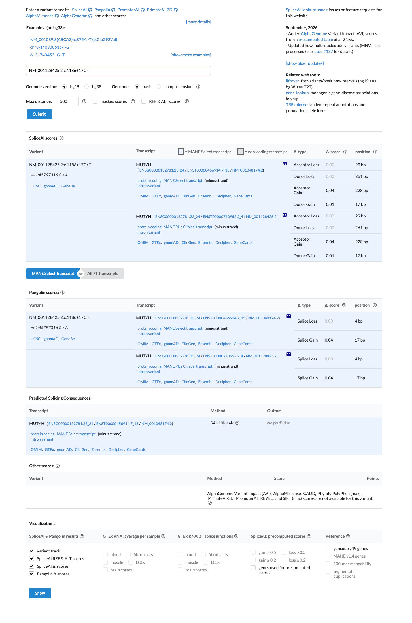The width and height of the screenshot is (412, 623).
Task: Uncheck the variant track checkbox
Action: [32, 551]
